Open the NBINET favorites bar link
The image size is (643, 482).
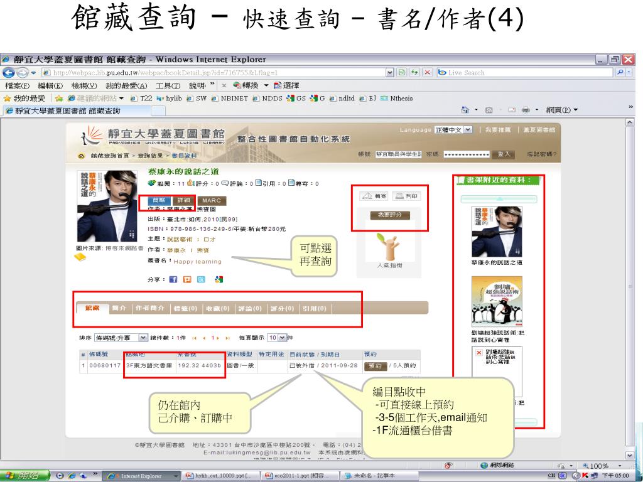click(x=230, y=99)
